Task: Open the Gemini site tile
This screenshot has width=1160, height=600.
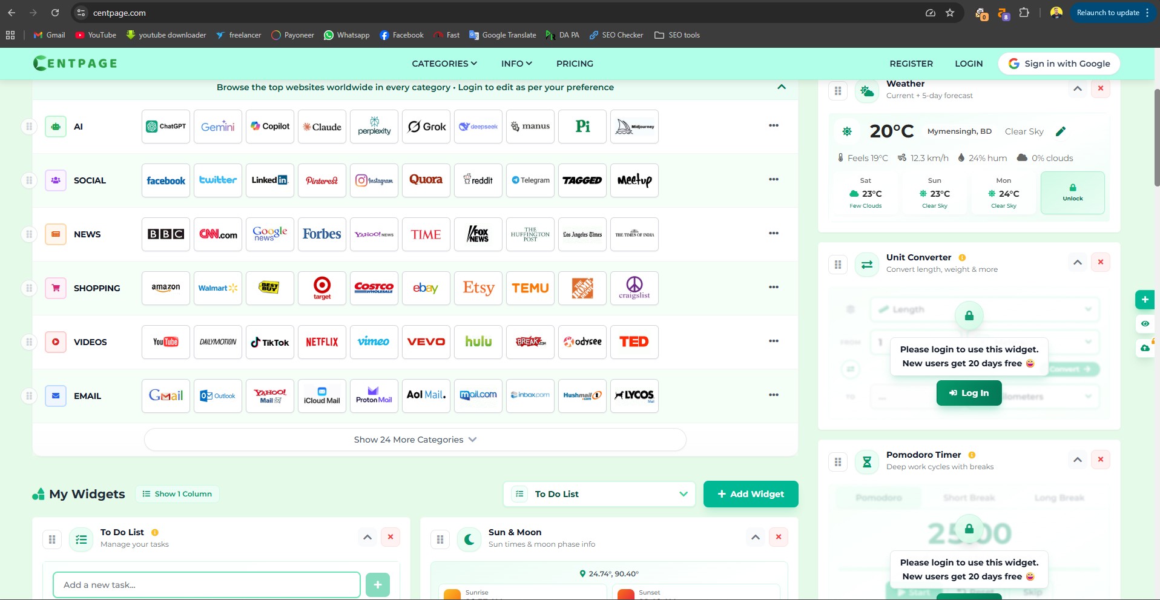Action: tap(218, 127)
